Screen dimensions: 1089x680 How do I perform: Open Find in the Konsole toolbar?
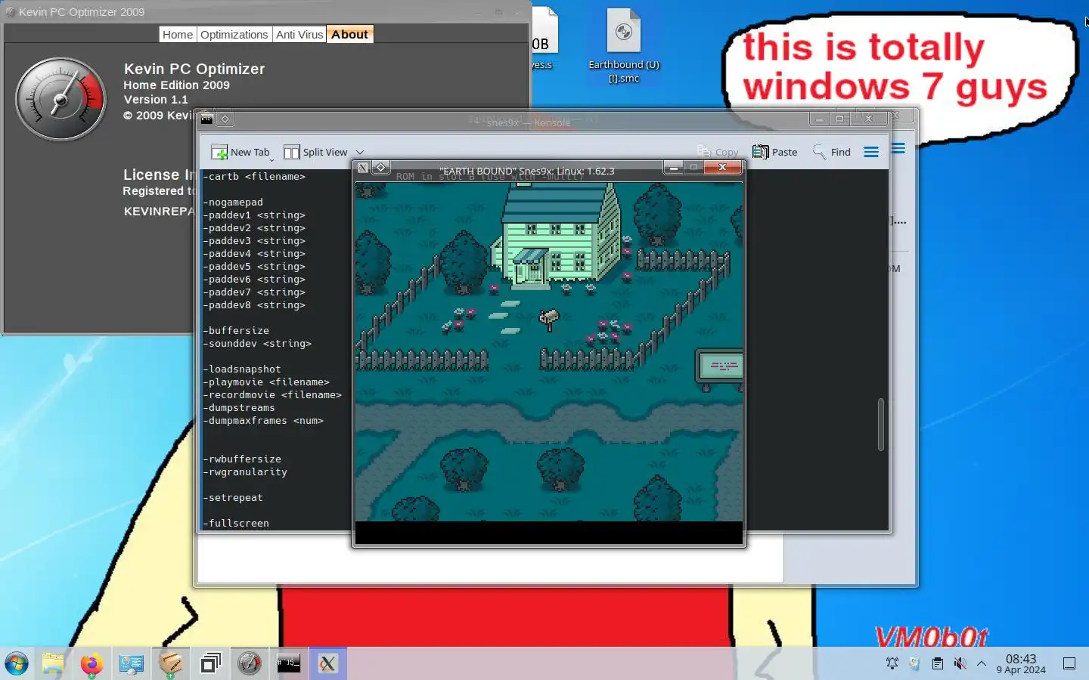coord(831,152)
